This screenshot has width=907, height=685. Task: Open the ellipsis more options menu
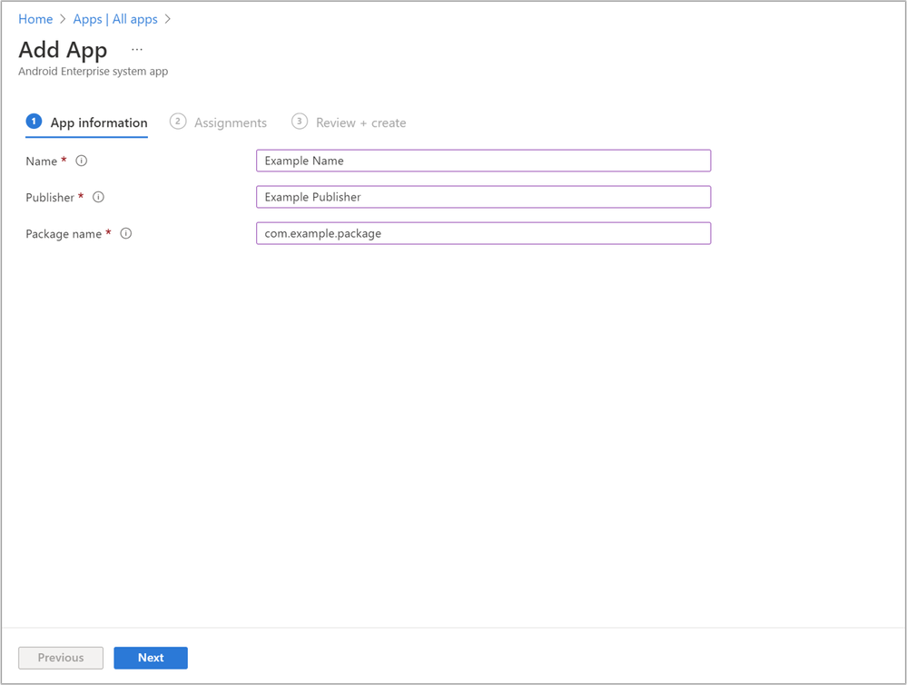137,50
